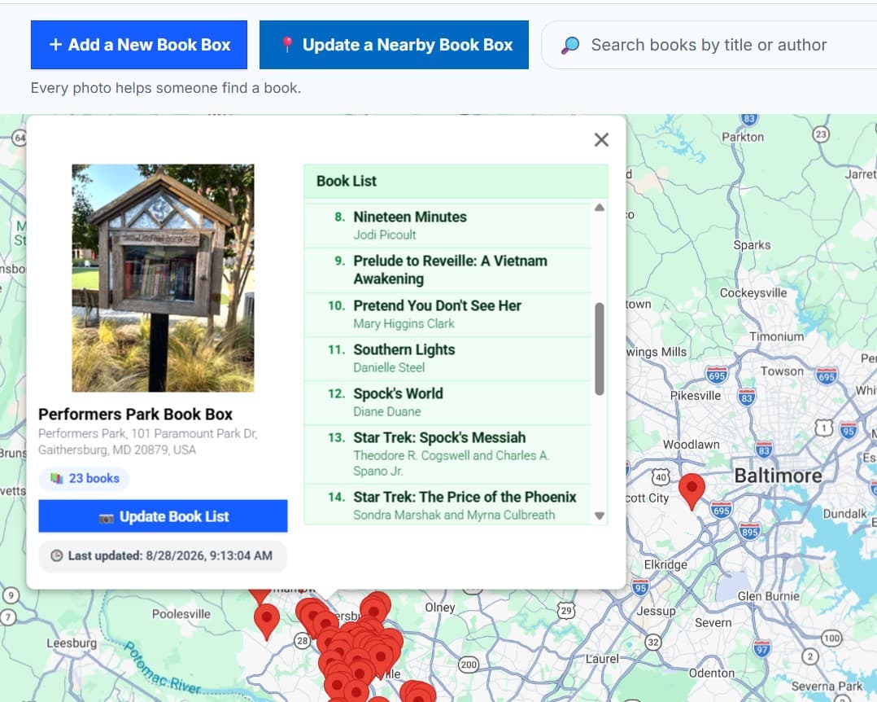Click the camera icon on Update Book List
877x702 pixels.
tap(106, 518)
